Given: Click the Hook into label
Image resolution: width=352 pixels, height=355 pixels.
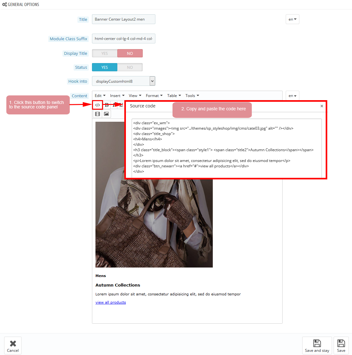Looking at the screenshot, I should 78,81.
